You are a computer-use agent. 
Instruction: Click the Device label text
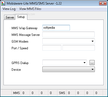(16, 70)
